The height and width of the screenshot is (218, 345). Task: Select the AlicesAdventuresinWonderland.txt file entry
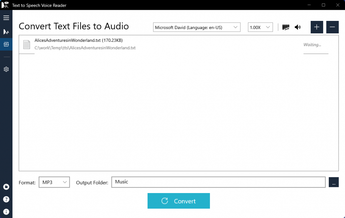click(179, 44)
